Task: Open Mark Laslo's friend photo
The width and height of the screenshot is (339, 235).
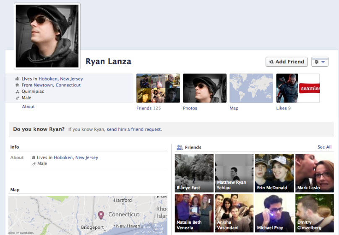Action: click(315, 173)
